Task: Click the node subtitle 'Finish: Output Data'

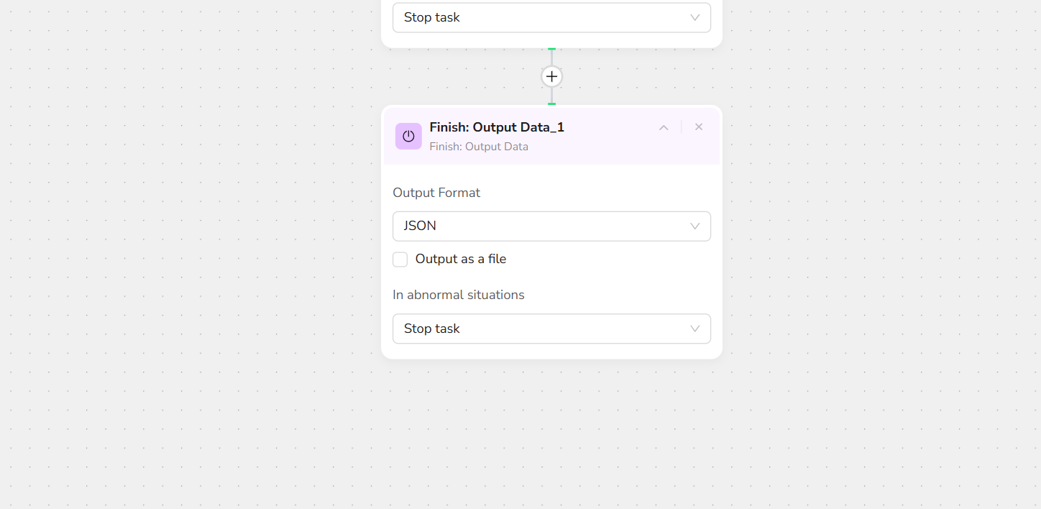Action: (x=479, y=147)
